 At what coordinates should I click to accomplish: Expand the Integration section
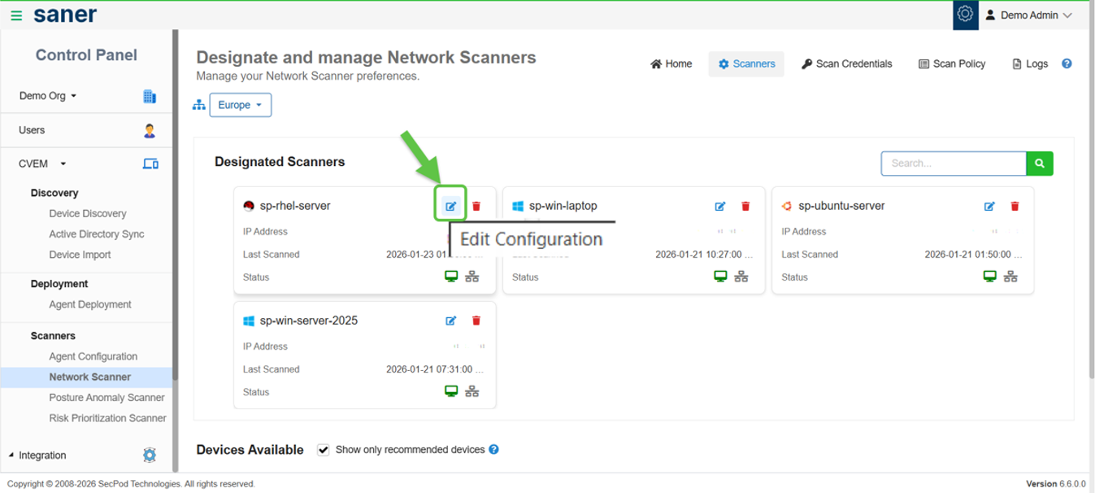[x=37, y=456]
